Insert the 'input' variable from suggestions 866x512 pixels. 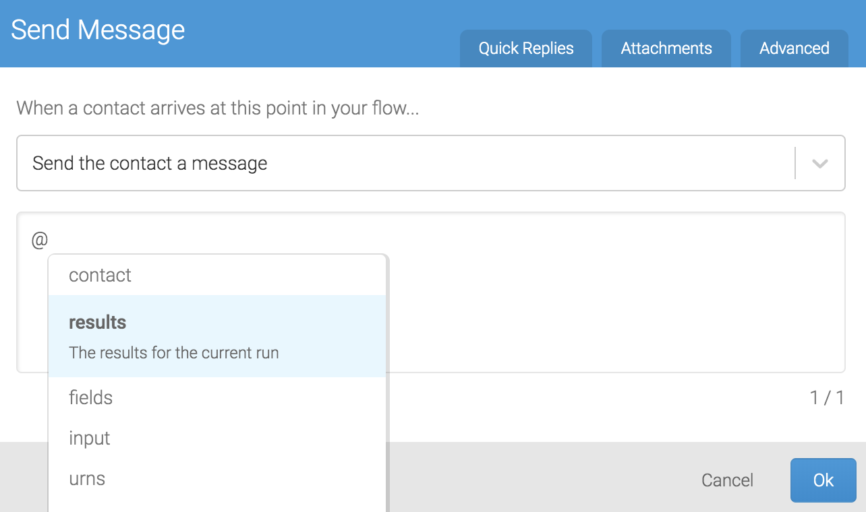(x=89, y=438)
